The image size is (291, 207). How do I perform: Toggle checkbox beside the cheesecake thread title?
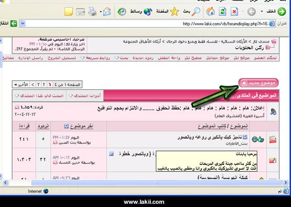pos(245,137)
